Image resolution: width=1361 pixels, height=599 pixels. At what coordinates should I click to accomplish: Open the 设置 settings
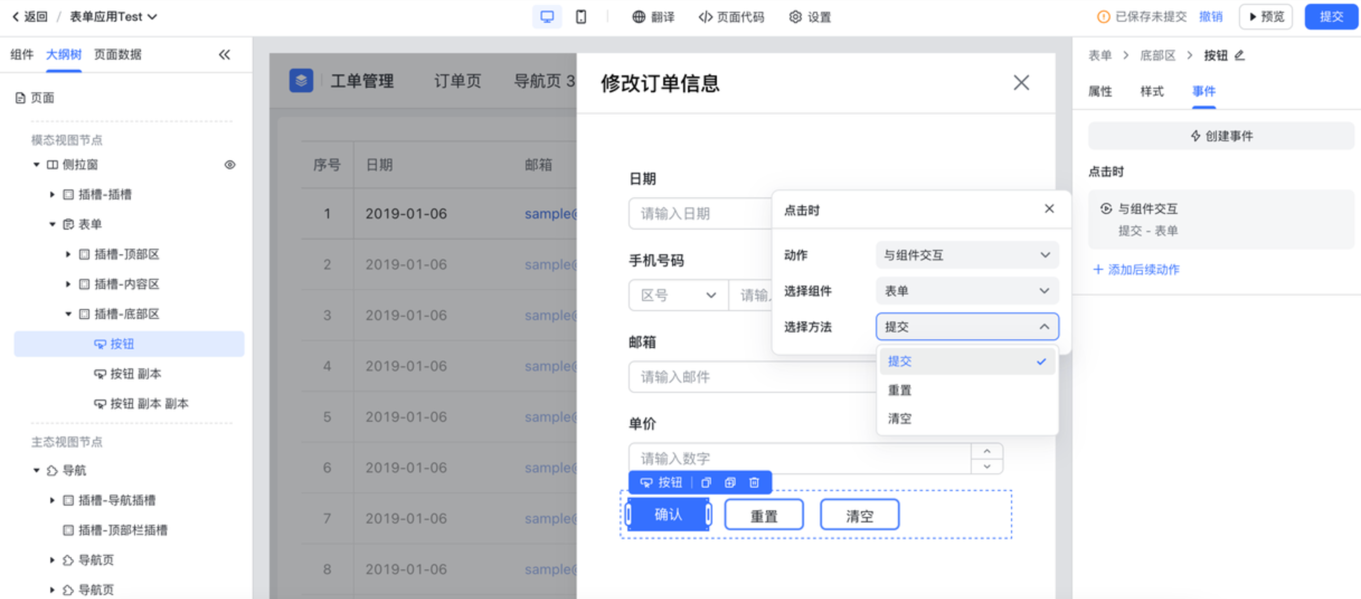point(810,17)
